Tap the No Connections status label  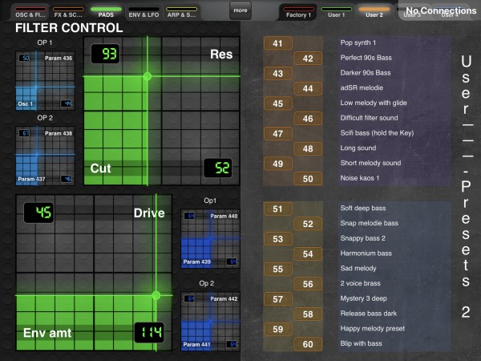(441, 10)
